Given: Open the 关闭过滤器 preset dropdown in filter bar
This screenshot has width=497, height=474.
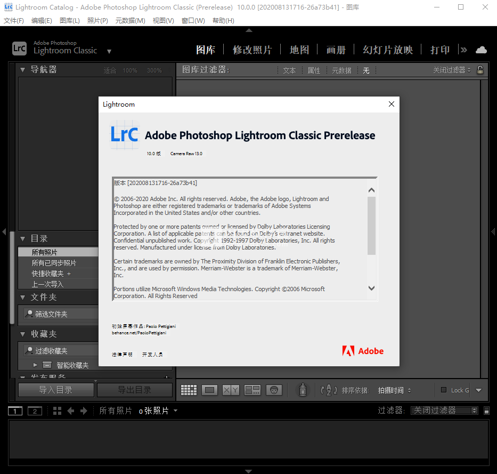Looking at the screenshot, I should (452, 70).
